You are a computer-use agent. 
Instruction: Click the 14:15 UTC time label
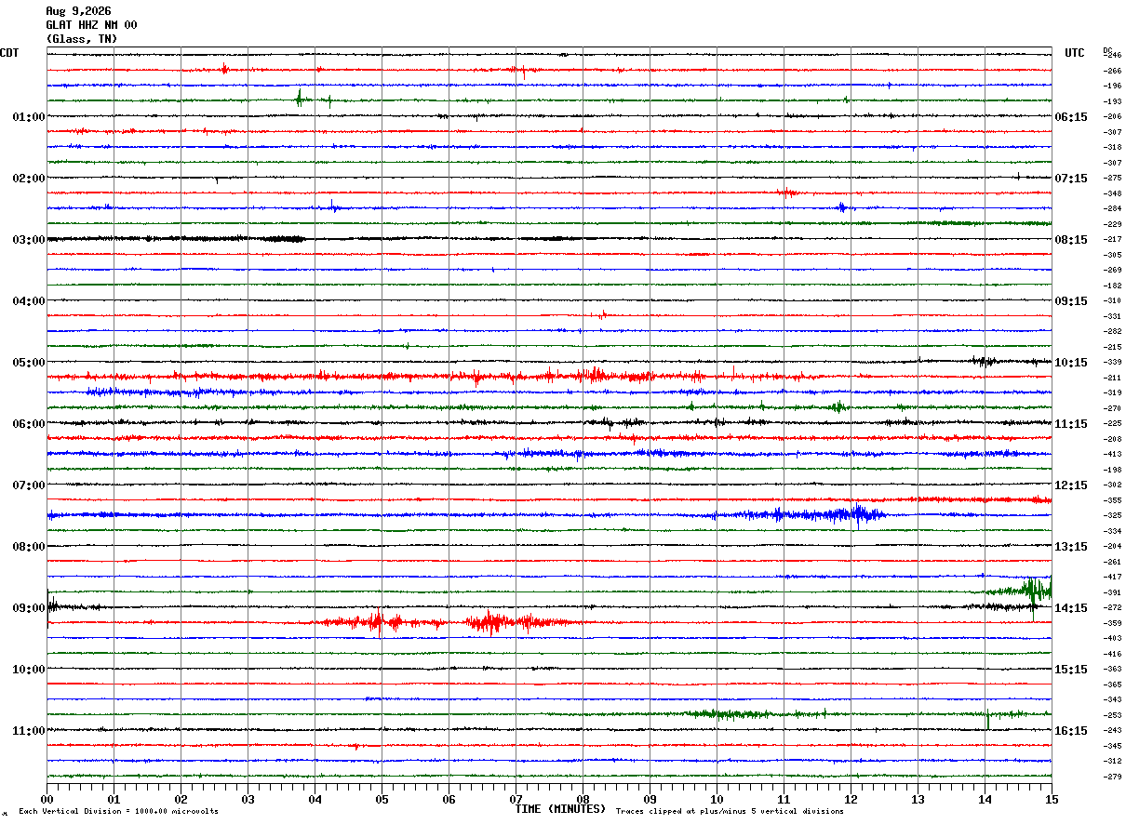point(1071,608)
